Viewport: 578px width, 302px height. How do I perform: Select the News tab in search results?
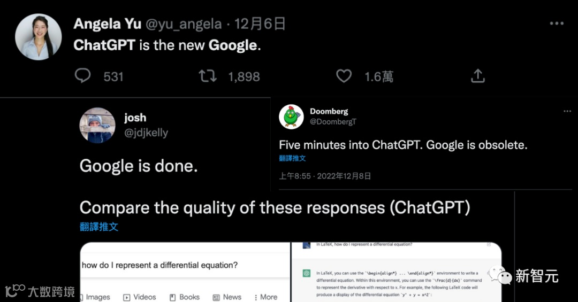point(227,297)
